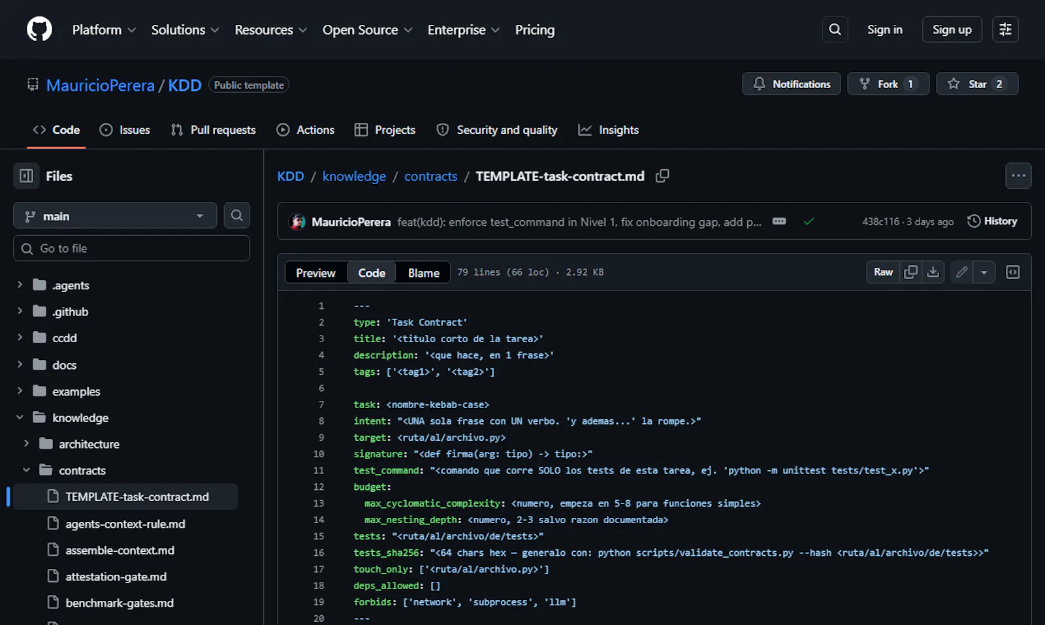Expand the .github folder
Screen dimensions: 1045x625
pyautogui.click(x=20, y=311)
